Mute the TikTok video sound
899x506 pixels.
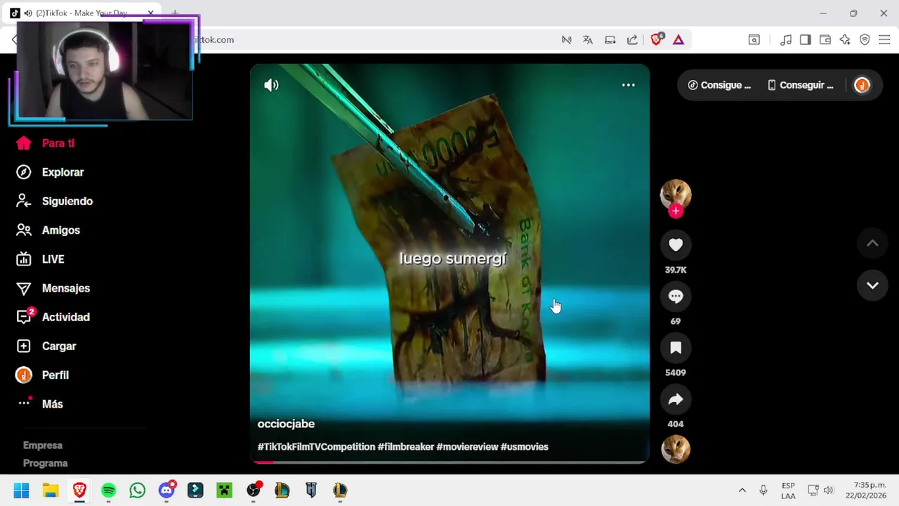(271, 85)
